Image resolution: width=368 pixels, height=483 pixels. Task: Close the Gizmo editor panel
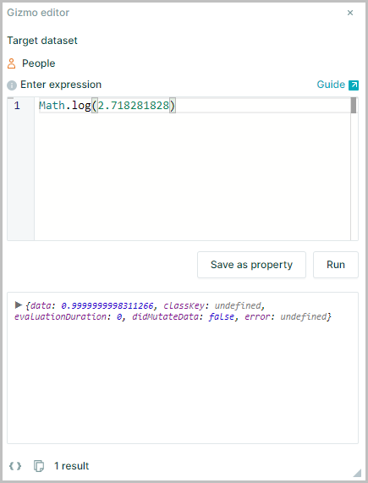pos(350,13)
